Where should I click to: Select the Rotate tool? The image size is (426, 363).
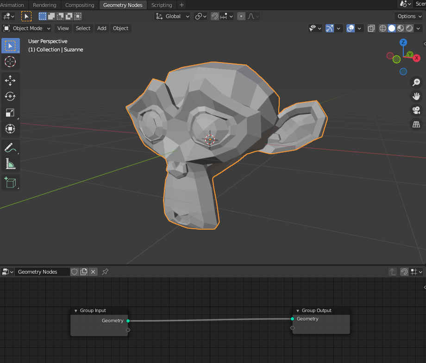(x=10, y=96)
